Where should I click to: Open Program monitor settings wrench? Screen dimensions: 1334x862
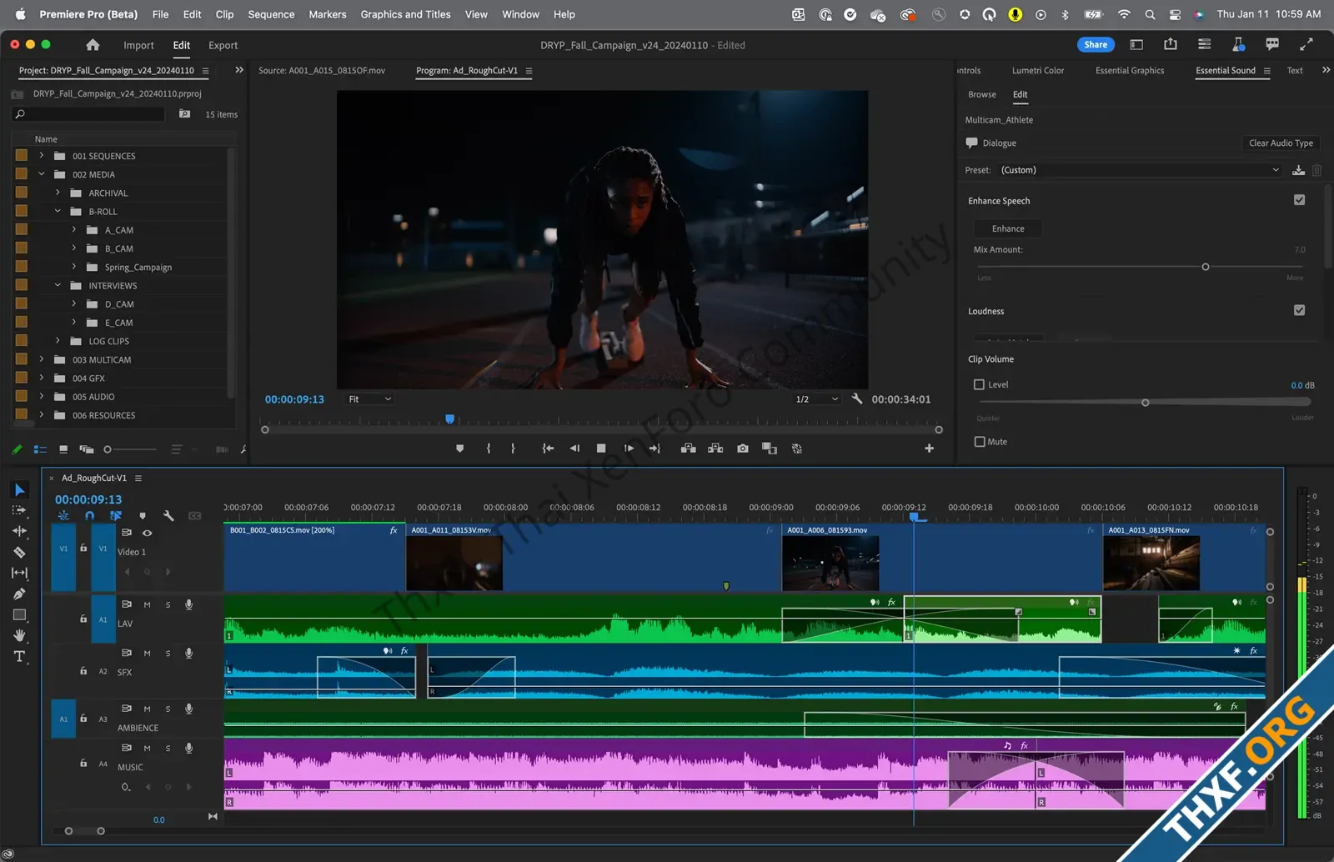coord(857,398)
